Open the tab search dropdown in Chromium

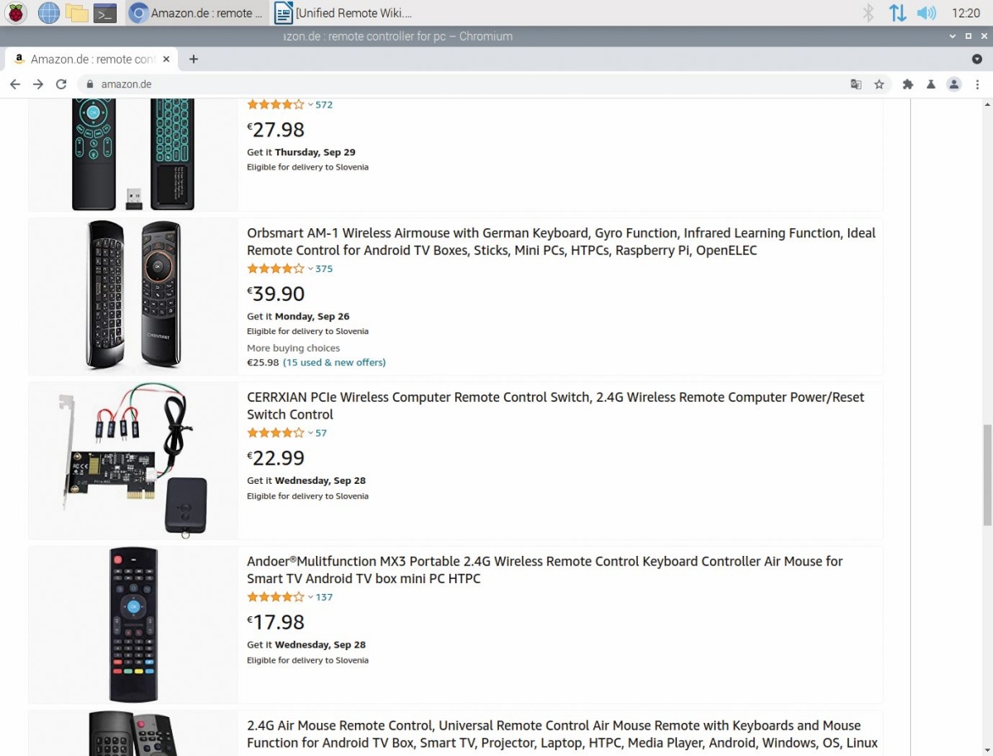pos(977,60)
